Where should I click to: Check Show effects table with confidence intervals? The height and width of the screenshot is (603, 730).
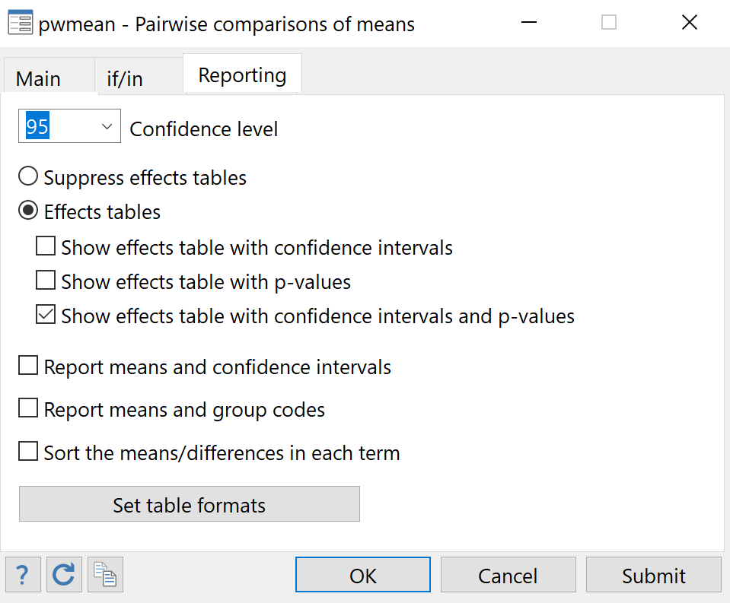point(45,246)
